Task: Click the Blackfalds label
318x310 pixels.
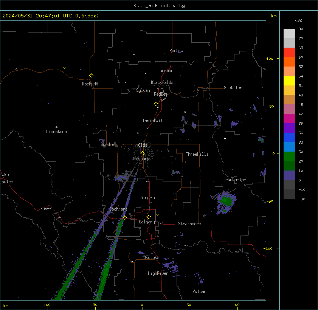Action: [x=162, y=82]
